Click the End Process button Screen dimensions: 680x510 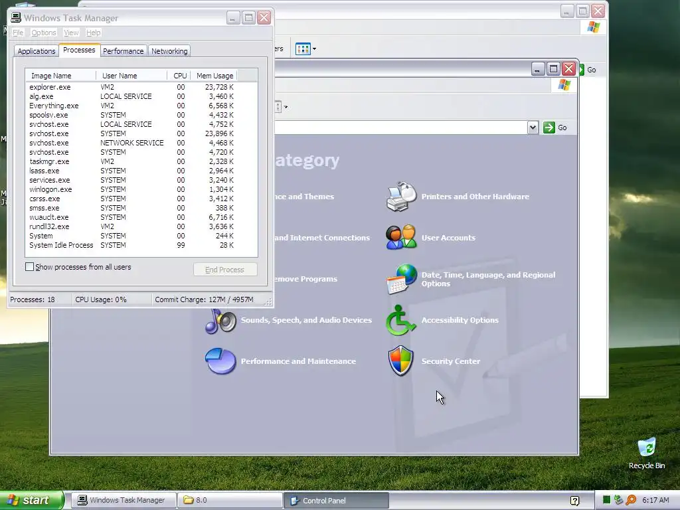(224, 270)
